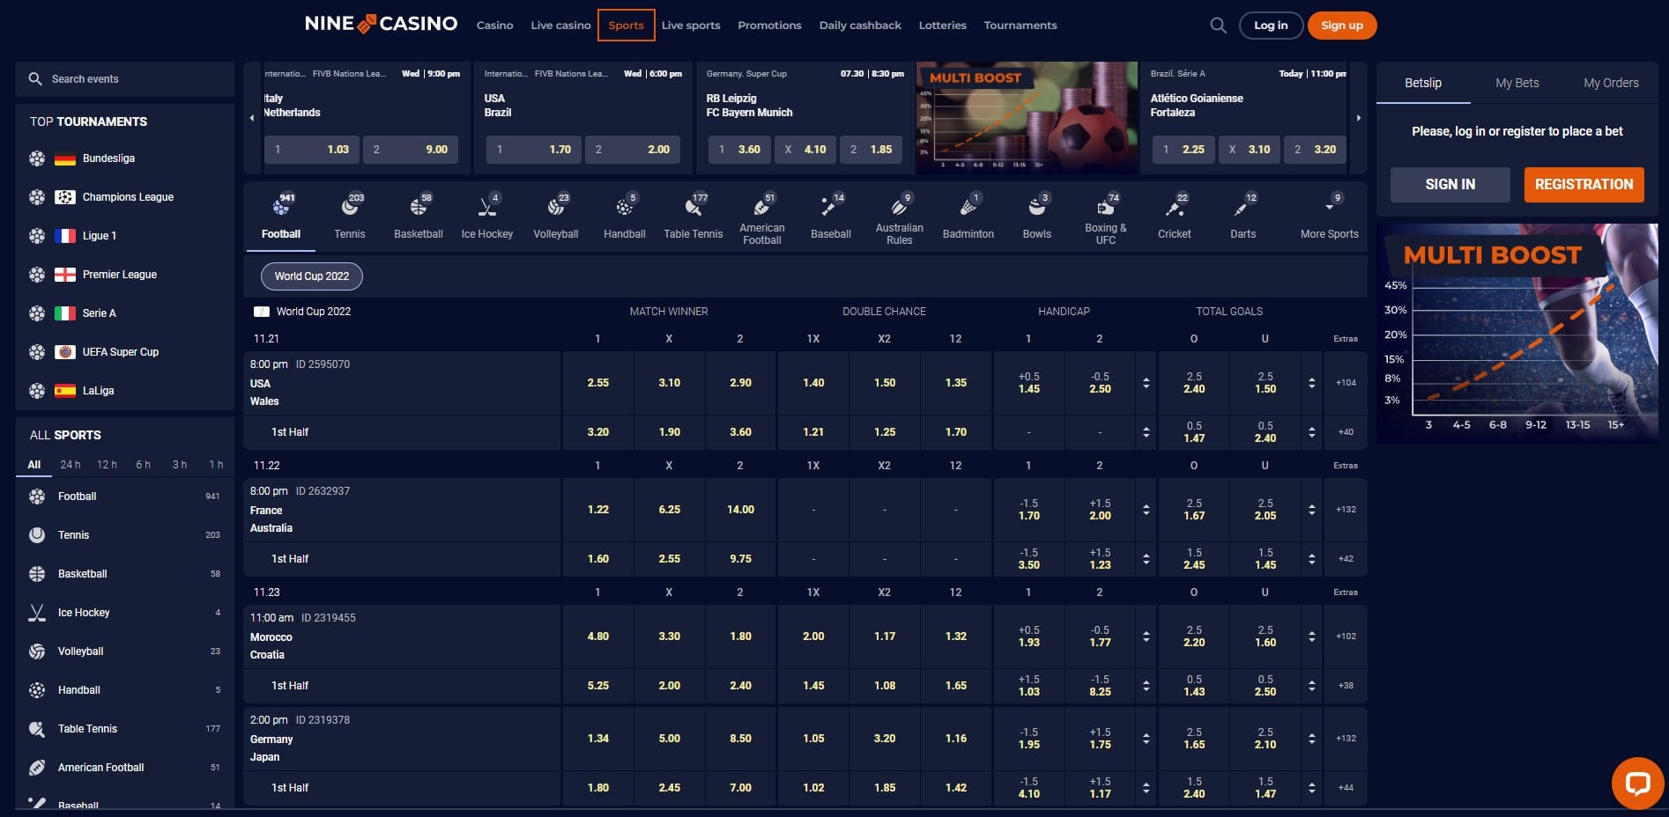Open Live casino menu item
Screen dimensions: 1669x817
(x=560, y=26)
